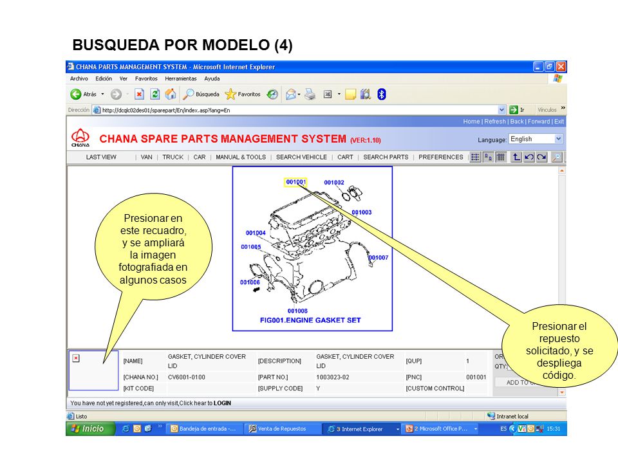The width and height of the screenshot is (618, 463).
Task: Click the Chana logo
Action: pyautogui.click(x=80, y=138)
